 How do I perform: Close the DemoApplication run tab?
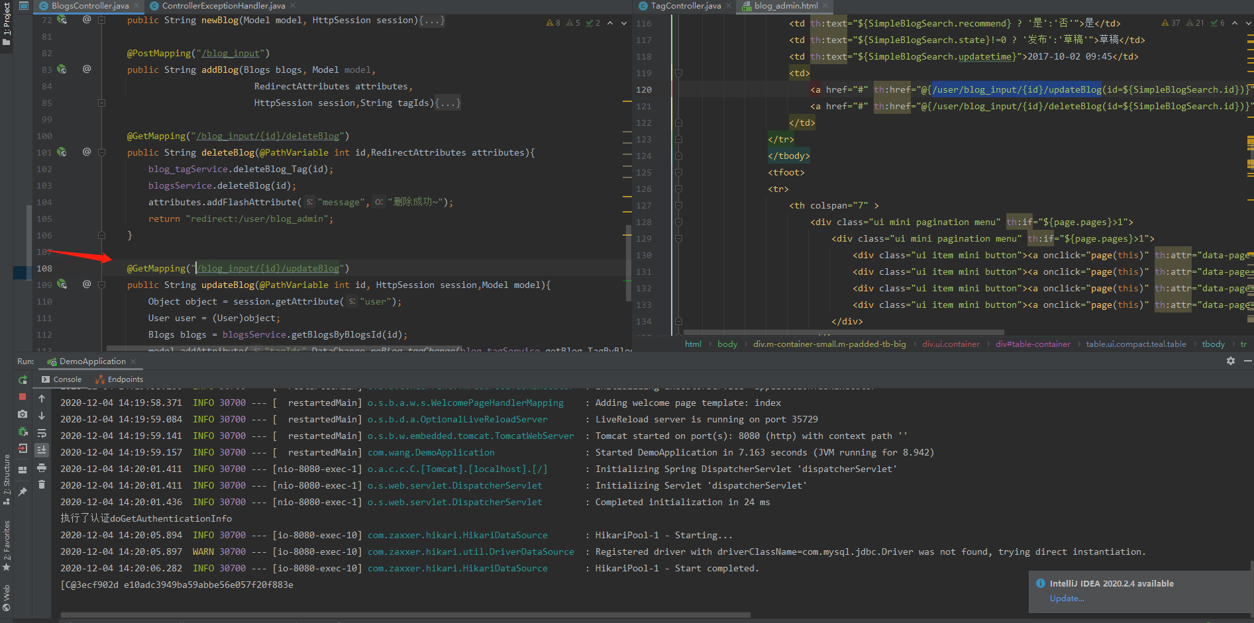tap(133, 361)
